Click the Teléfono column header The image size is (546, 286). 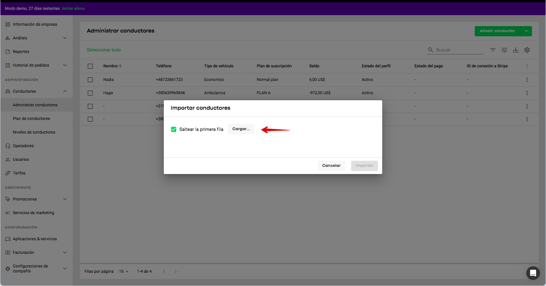pos(164,66)
